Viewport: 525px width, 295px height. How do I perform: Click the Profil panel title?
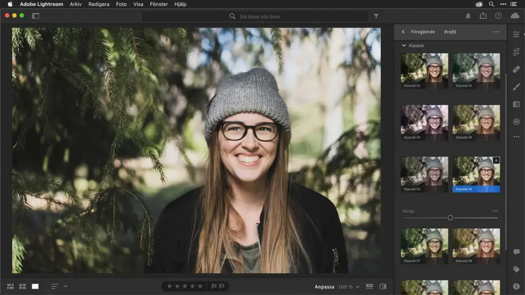[450, 32]
